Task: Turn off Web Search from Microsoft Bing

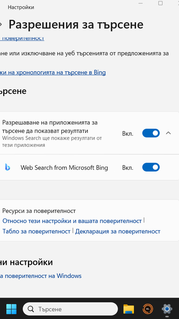Action: tap(151, 167)
